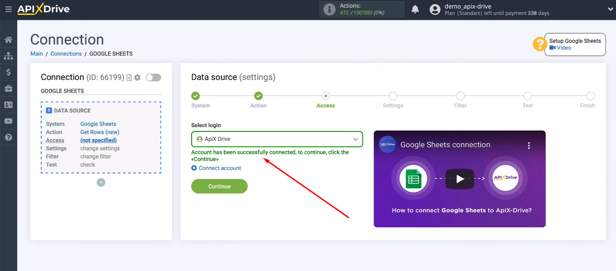Click the green Action step checkmark

coord(259,96)
